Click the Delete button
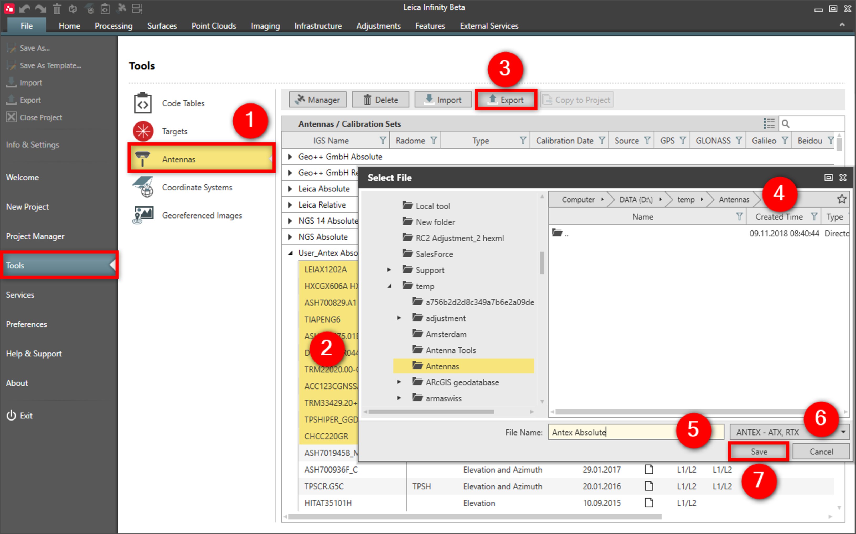 [x=380, y=100]
